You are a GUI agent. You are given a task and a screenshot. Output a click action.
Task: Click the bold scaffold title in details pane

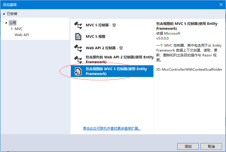pos(187,26)
